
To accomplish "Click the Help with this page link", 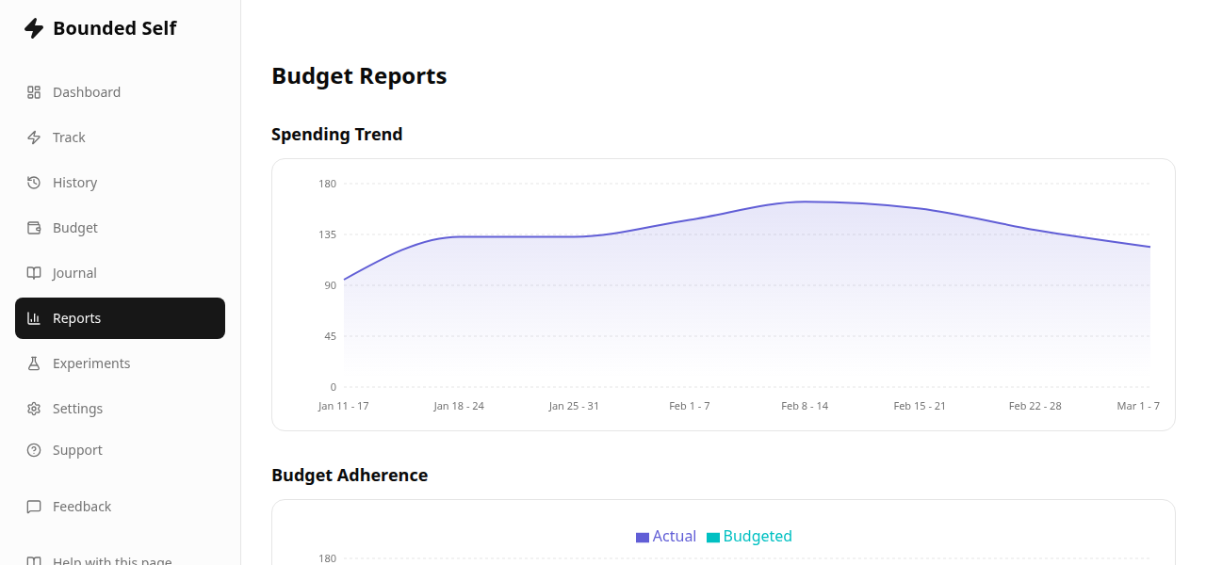I will pos(112,560).
